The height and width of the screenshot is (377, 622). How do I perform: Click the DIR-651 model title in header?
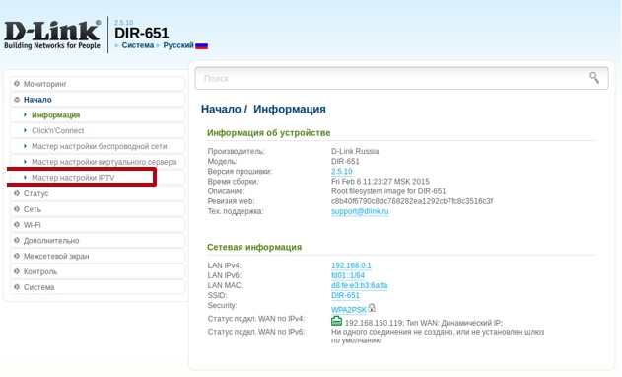coord(142,33)
